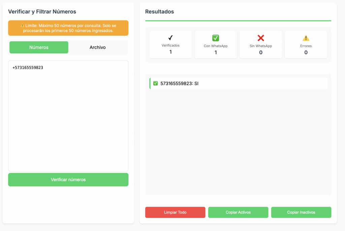Hit the Copiar Inactivos button
Image resolution: width=345 pixels, height=231 pixels.
tap(301, 212)
